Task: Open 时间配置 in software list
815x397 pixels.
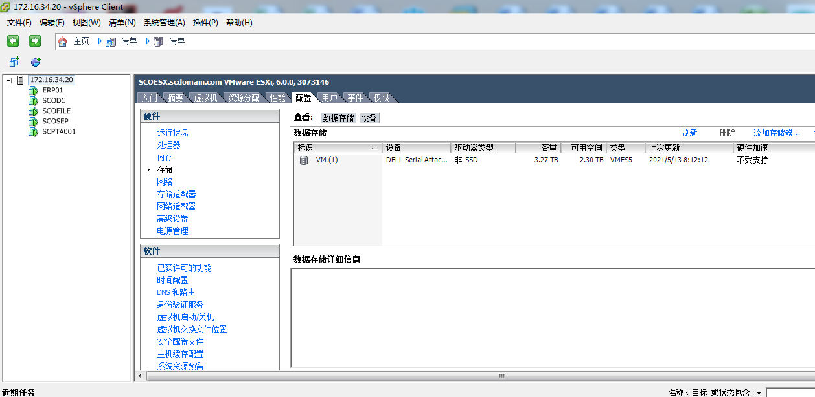Action: point(172,280)
